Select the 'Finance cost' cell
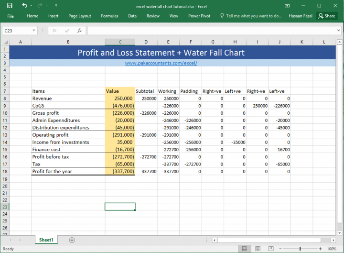Image resolution: width=344 pixels, height=253 pixels. tap(68, 150)
